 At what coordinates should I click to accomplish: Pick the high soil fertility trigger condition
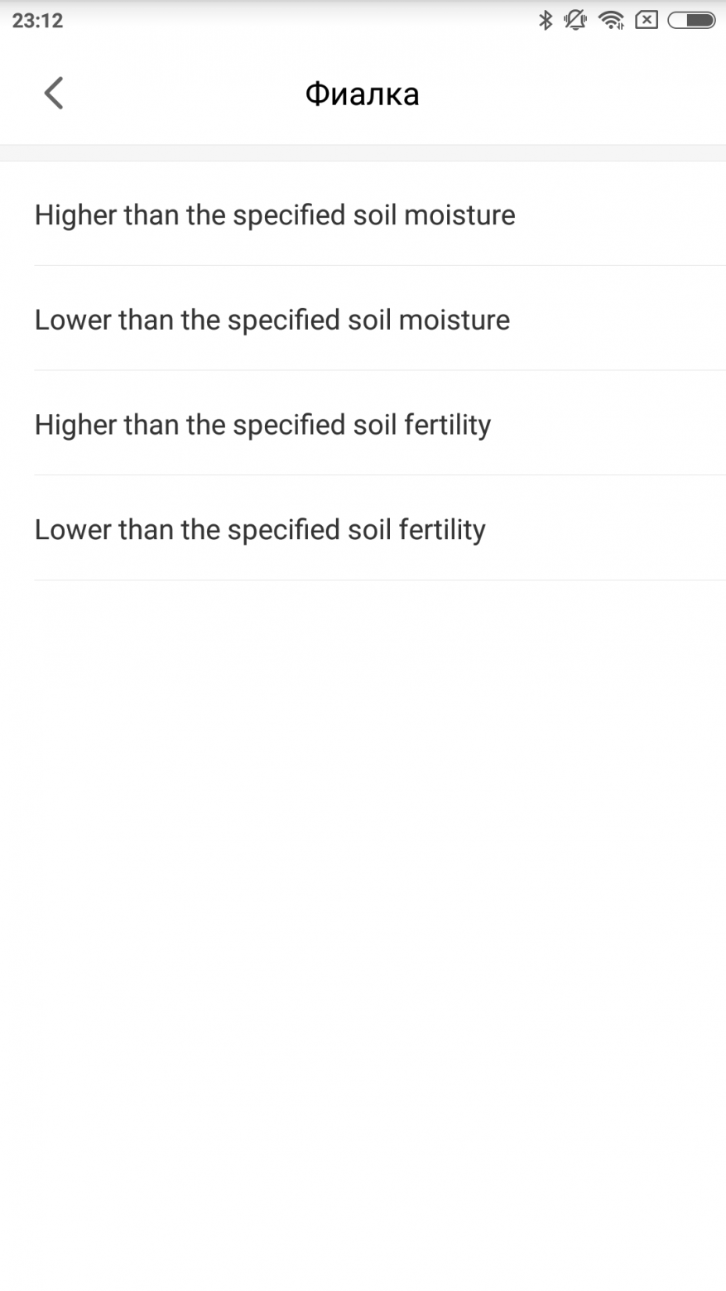click(263, 425)
